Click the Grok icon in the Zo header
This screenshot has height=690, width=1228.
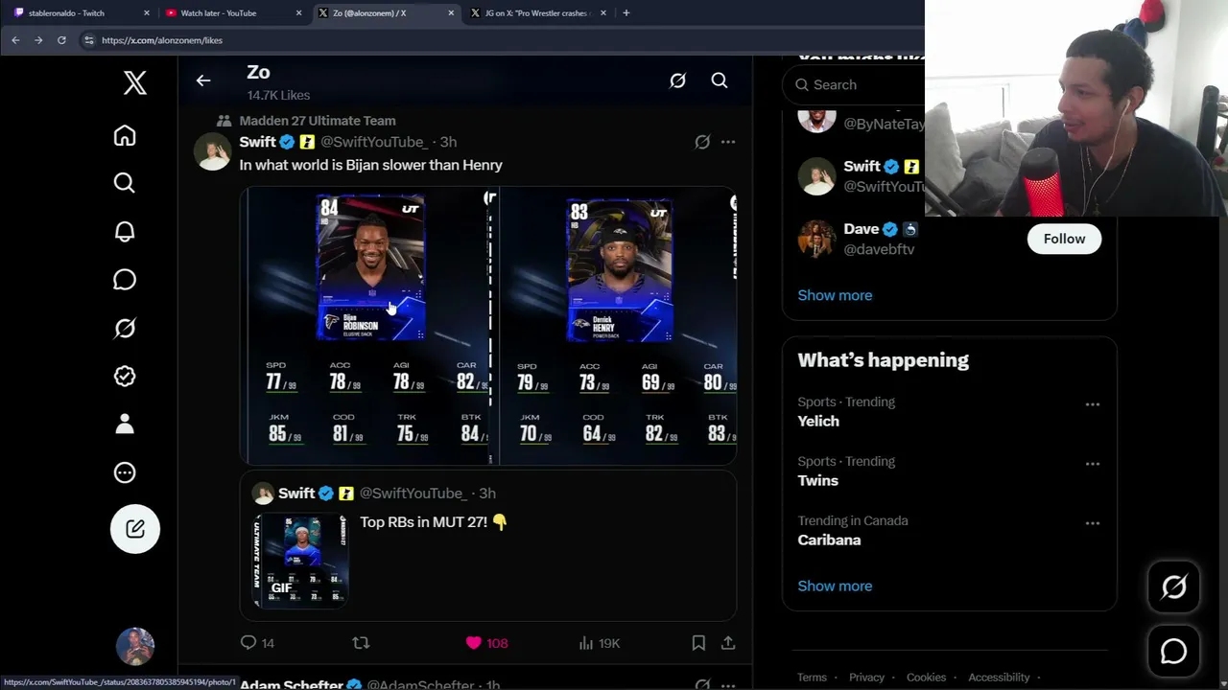tap(677, 81)
